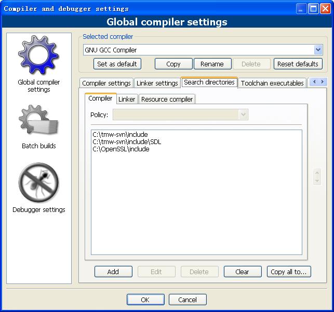Open the Toolchain executables tab

click(x=272, y=83)
